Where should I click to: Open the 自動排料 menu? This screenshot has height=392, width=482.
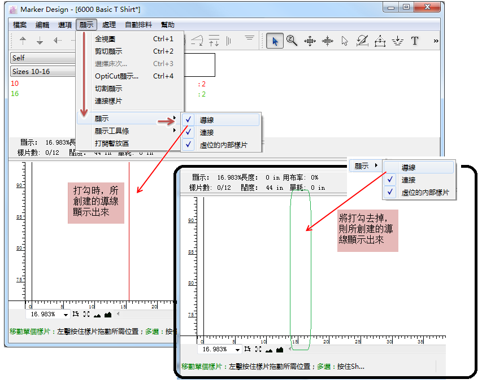[x=138, y=25]
